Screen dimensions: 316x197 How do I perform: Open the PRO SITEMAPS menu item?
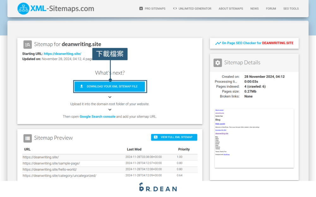[x=155, y=9]
